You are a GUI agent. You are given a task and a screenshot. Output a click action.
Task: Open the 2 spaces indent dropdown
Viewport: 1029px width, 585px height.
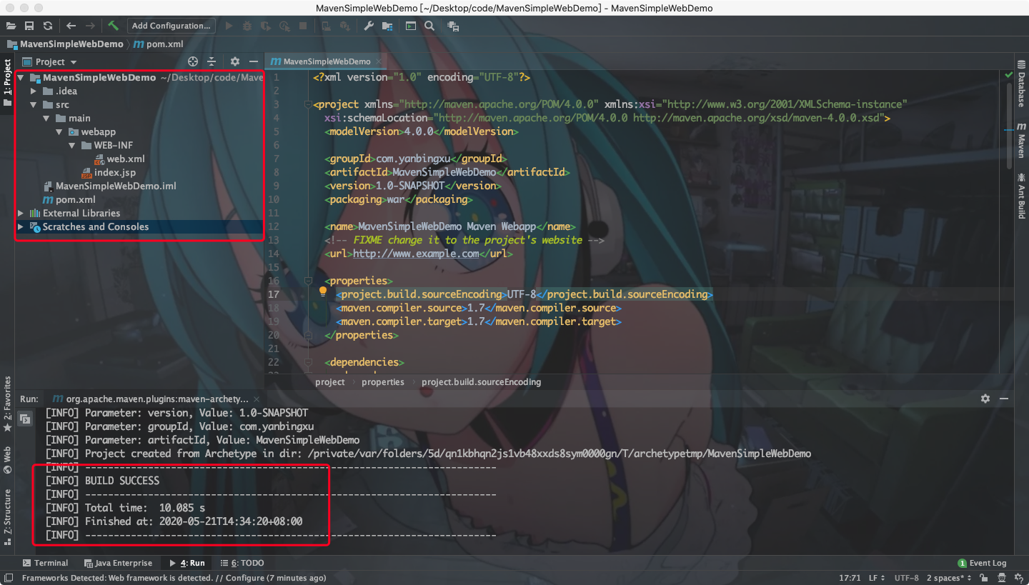point(949,578)
